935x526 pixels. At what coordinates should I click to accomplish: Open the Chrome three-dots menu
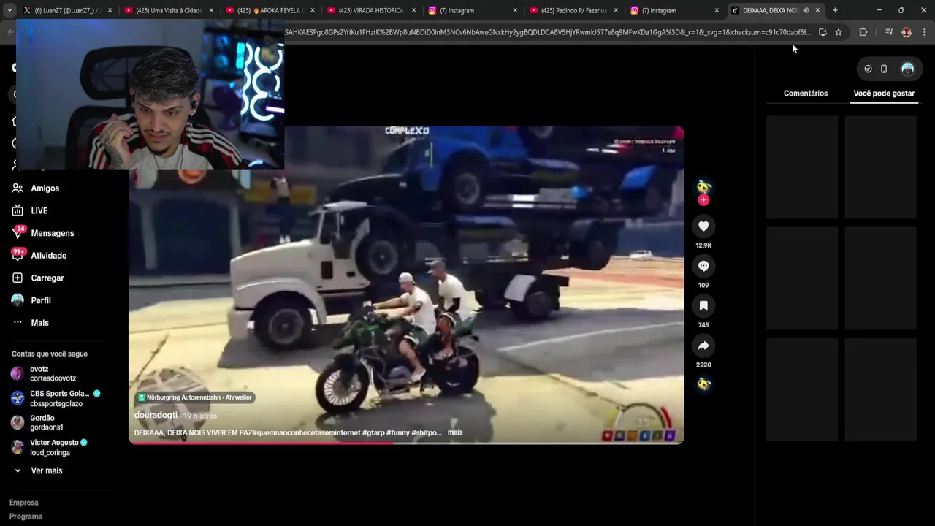point(924,32)
